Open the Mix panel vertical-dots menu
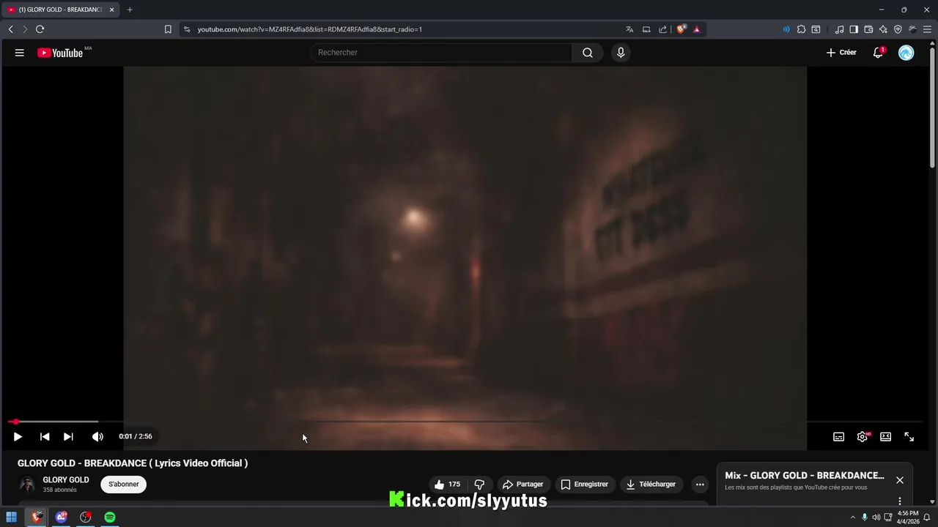This screenshot has height=527, width=938. (900, 501)
